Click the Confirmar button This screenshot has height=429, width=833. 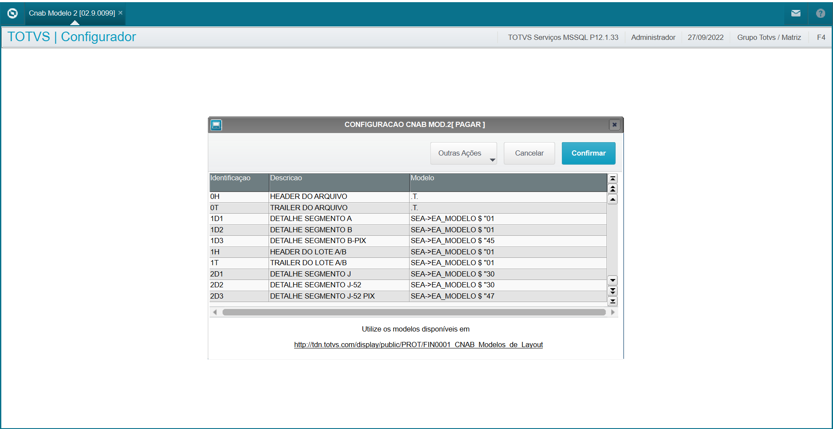click(x=588, y=153)
